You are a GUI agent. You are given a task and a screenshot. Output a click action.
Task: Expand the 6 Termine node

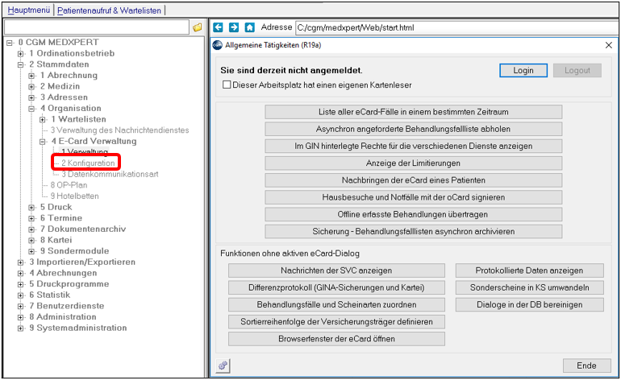(31, 218)
